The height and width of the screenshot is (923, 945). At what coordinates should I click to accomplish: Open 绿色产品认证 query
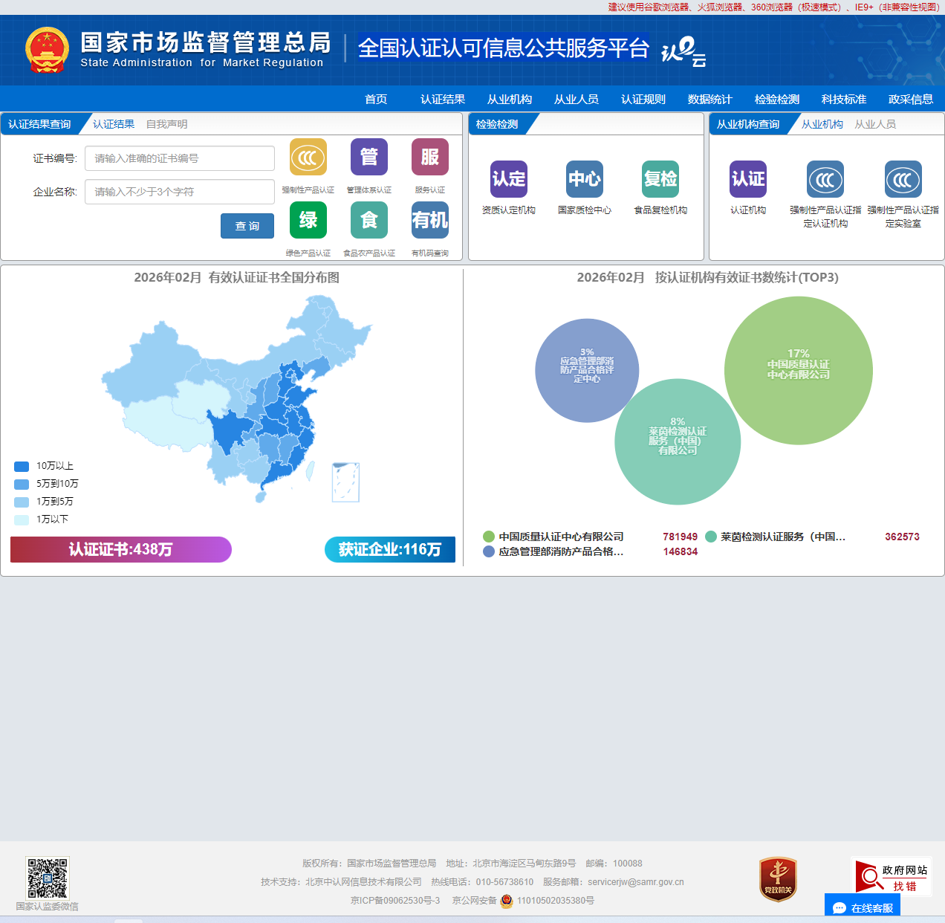point(308,220)
